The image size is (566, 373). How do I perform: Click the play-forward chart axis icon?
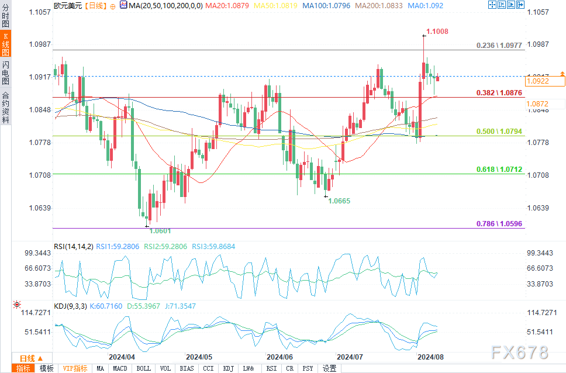pos(511,5)
